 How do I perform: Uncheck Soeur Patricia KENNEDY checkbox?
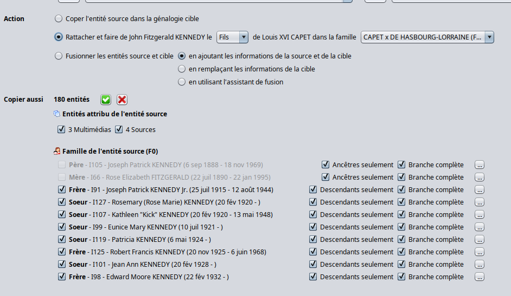coord(62,240)
